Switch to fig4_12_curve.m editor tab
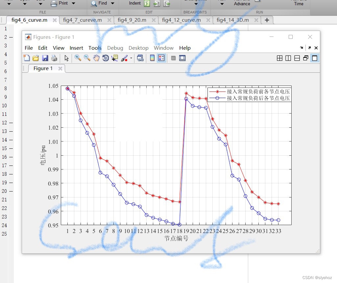337x283 pixels. tap(181, 20)
